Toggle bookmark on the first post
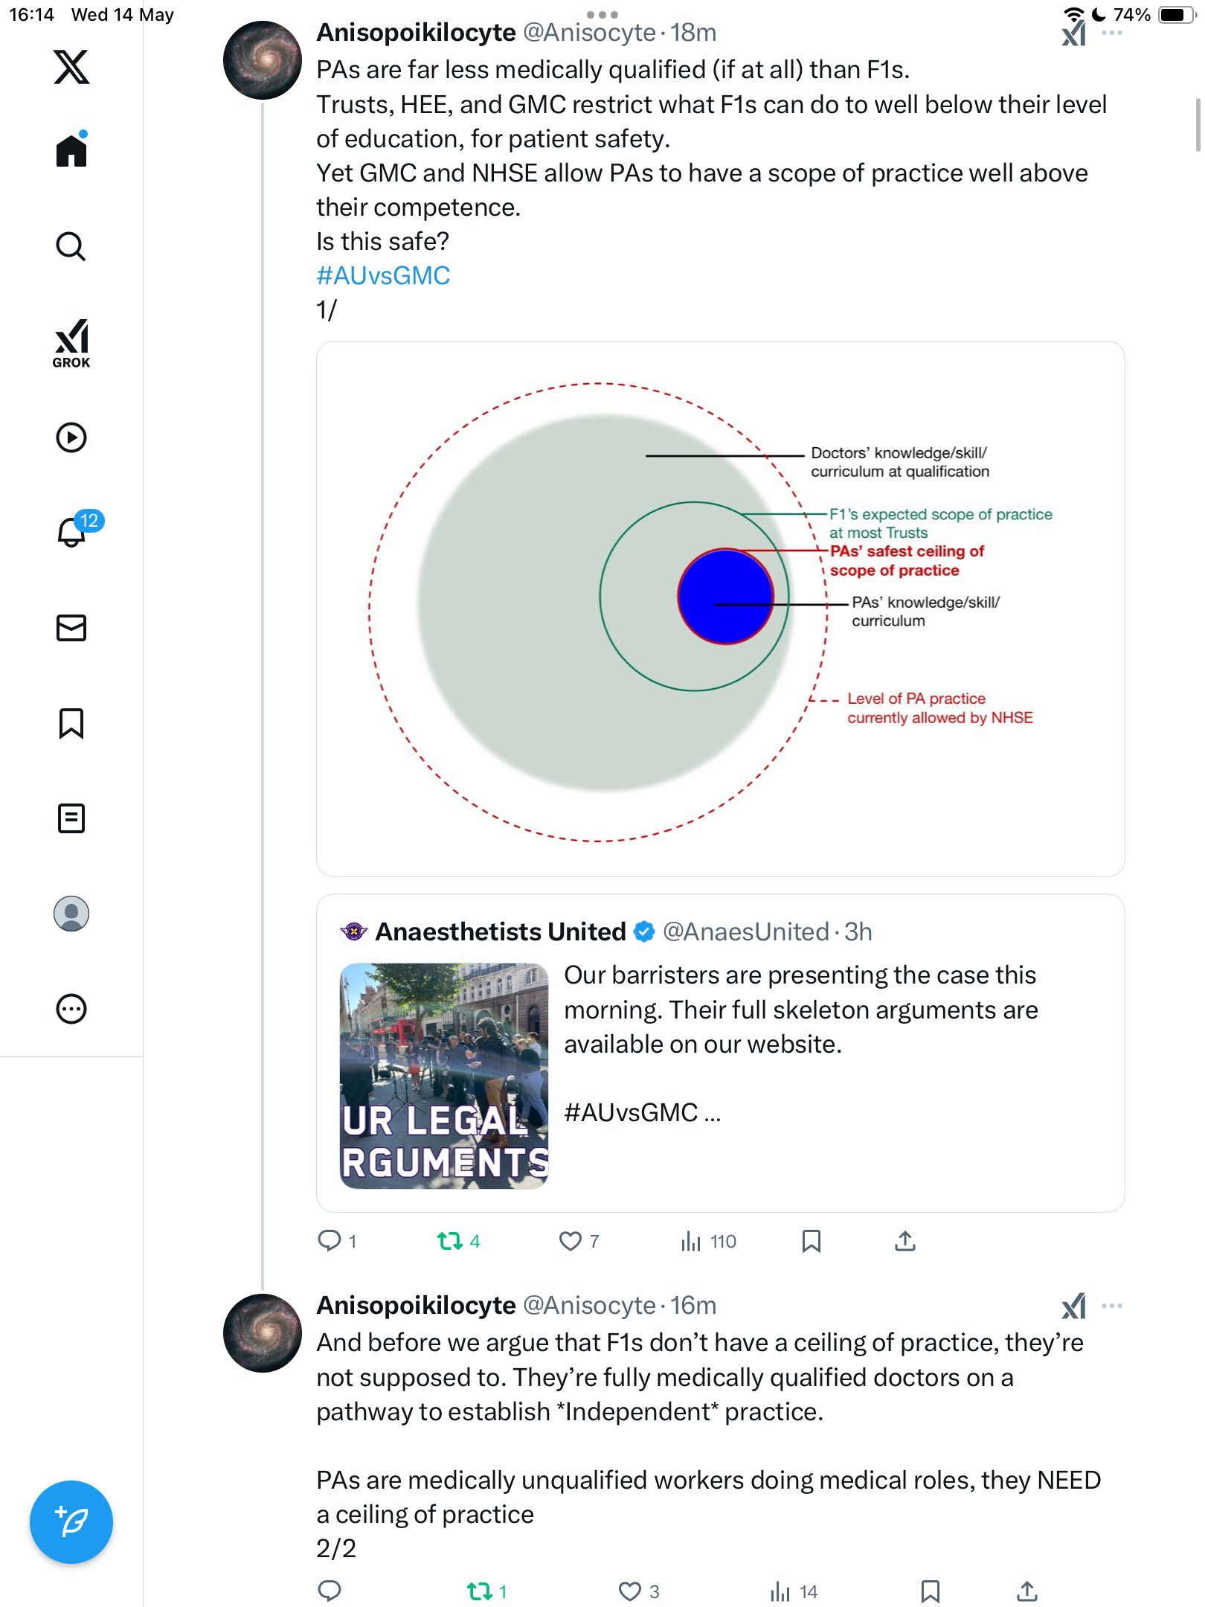 [x=812, y=1241]
